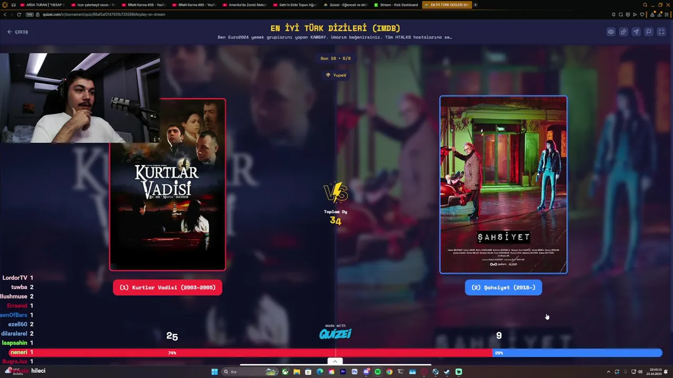Reload the page with the refresh icon

click(x=19, y=14)
